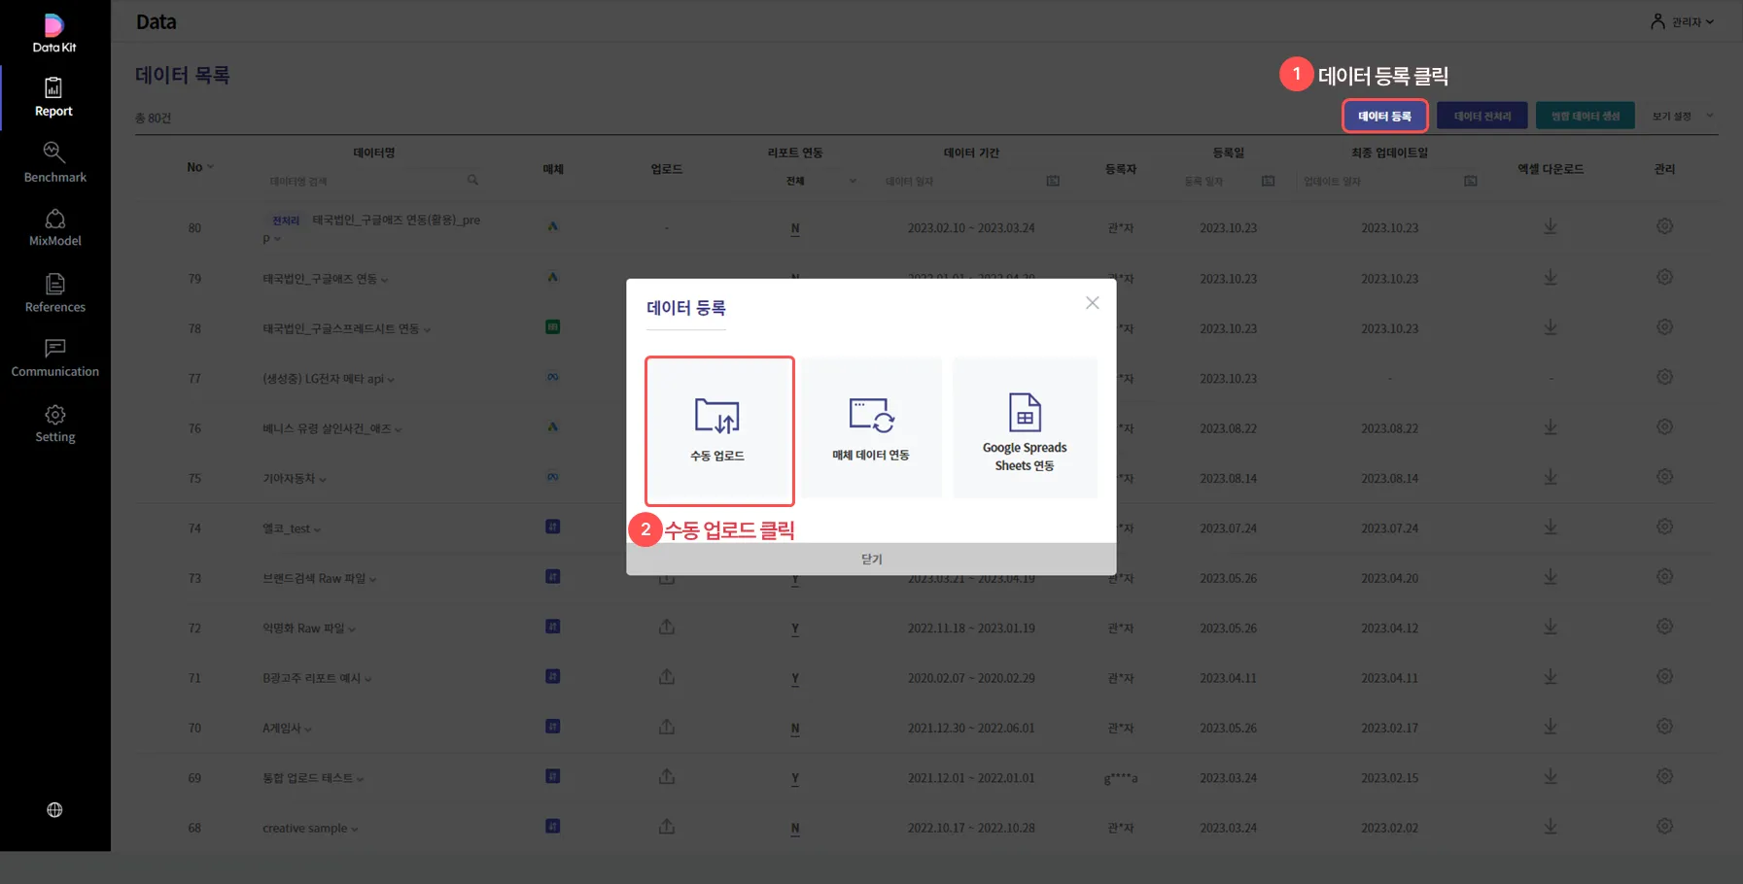The width and height of the screenshot is (1743, 884).
Task: Click upload icon for B광고주 리포트 예시
Action: (x=667, y=676)
